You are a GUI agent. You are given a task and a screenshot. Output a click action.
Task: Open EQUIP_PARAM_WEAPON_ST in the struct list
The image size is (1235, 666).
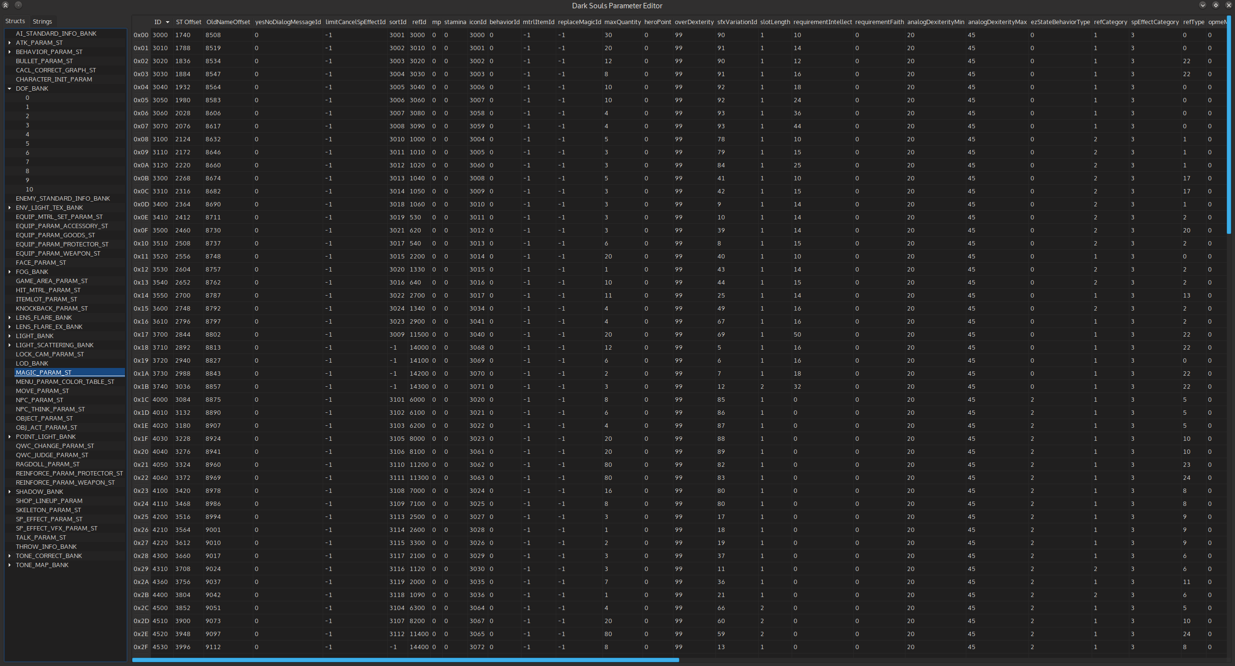point(58,254)
